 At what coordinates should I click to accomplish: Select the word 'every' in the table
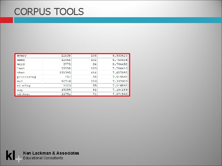coord(22,56)
